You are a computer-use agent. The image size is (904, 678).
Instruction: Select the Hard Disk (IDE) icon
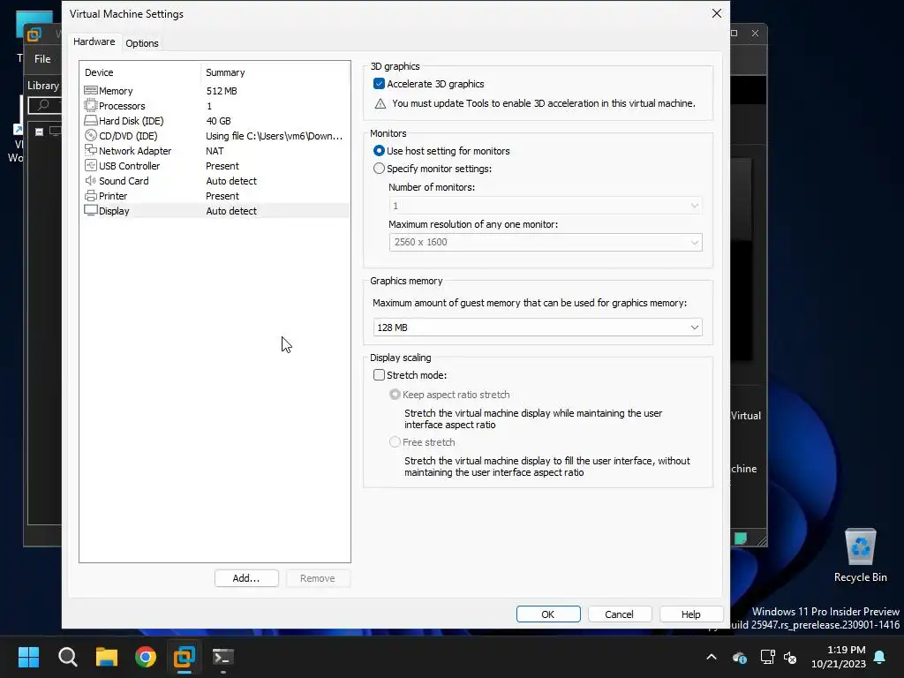click(91, 120)
